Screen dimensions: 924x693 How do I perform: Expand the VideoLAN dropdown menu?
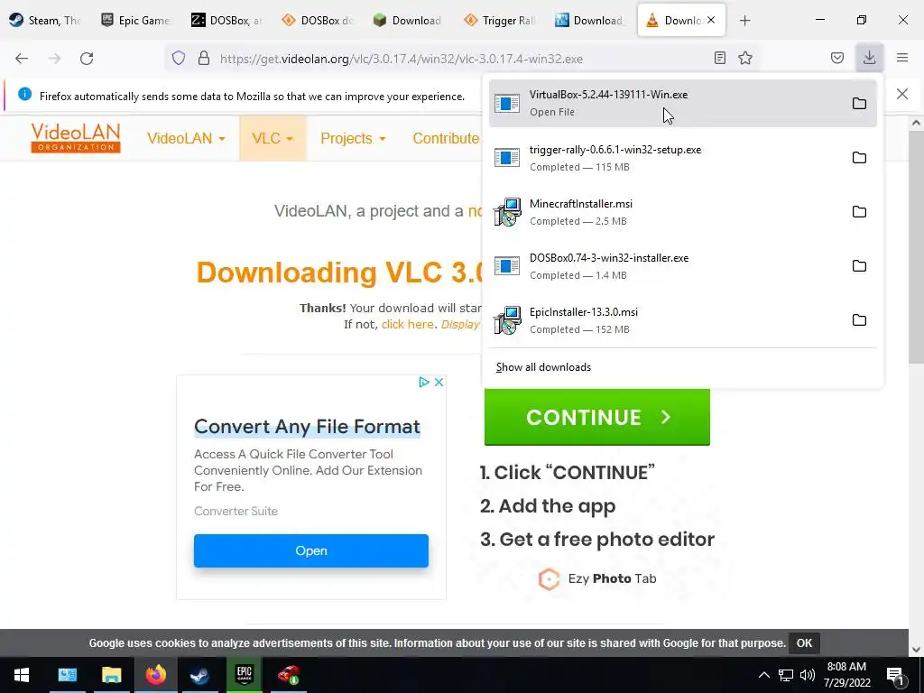pos(186,138)
